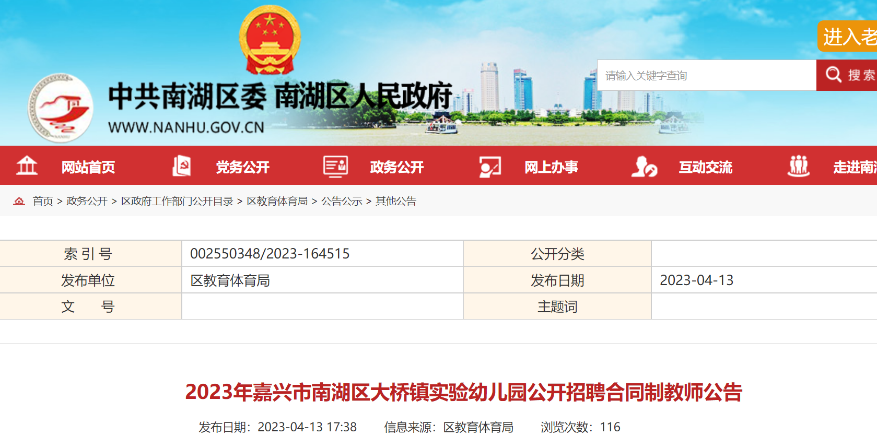Click the group of people icon
This screenshot has width=877, height=436.
click(x=798, y=166)
